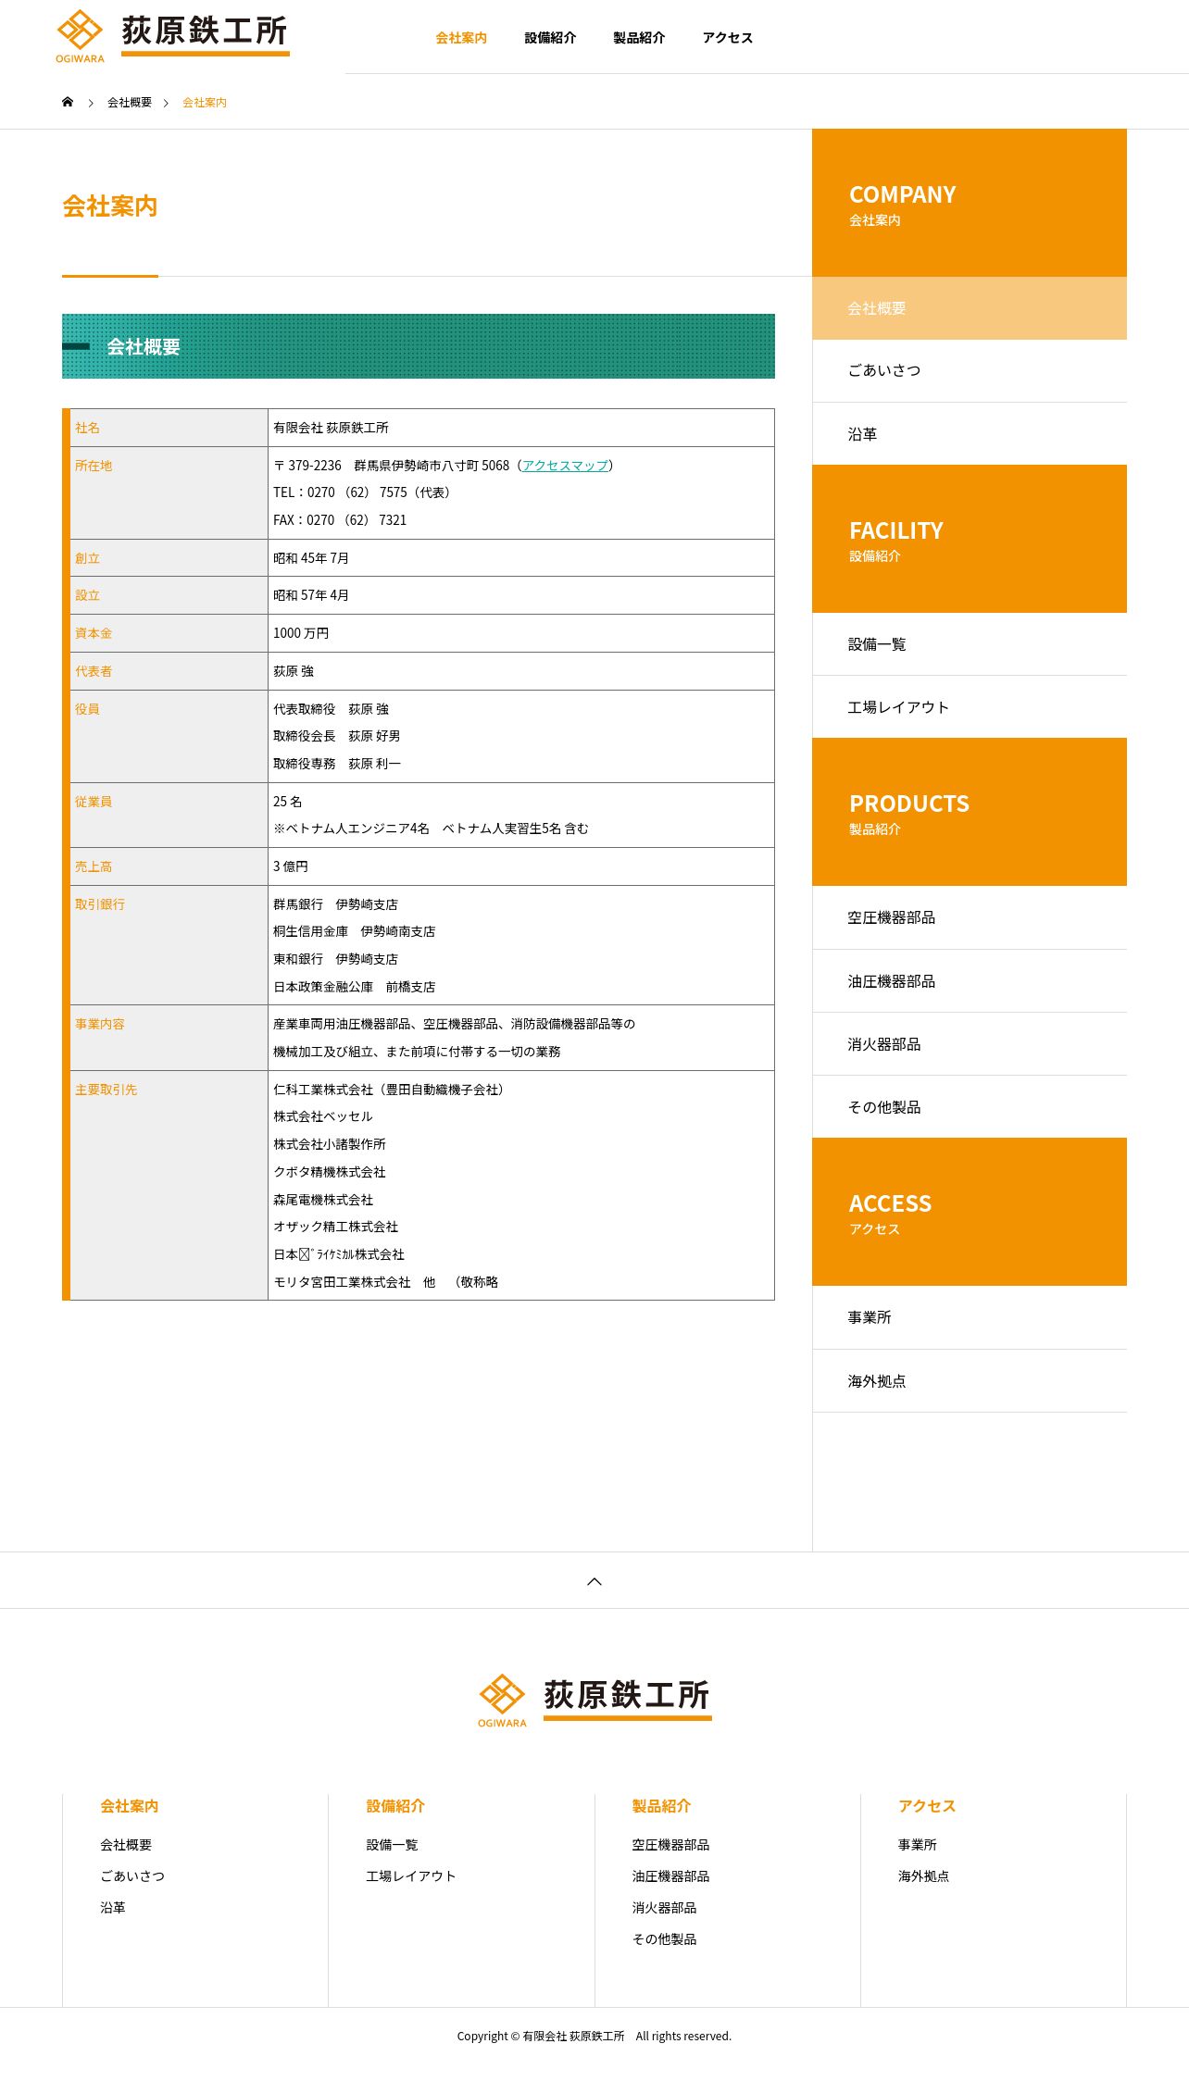Click footer link 空圧機器部品

[670, 1845]
